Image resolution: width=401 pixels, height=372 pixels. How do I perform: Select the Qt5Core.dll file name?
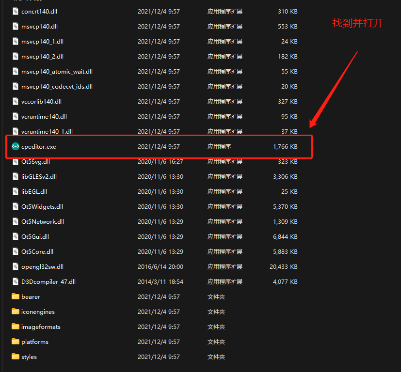point(37,251)
